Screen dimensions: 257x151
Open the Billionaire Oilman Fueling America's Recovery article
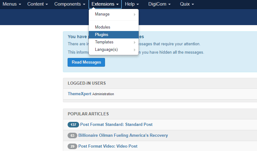[x=123, y=135]
